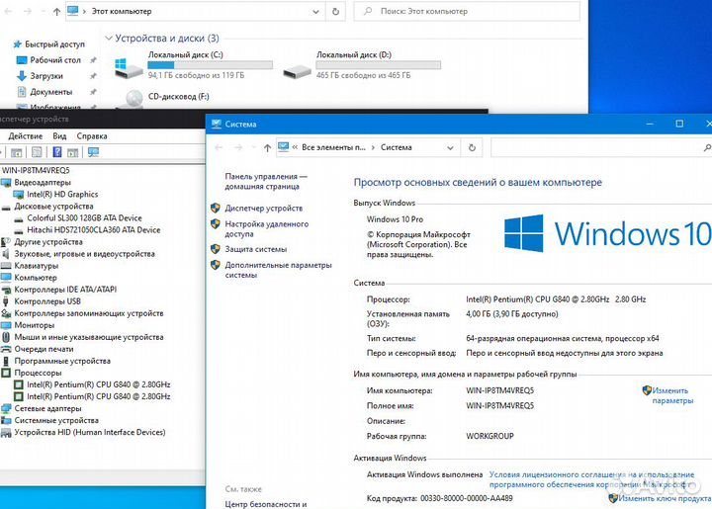712x509 pixels.
Task: Click the Быстрый доступ star icon
Action: (x=17, y=44)
